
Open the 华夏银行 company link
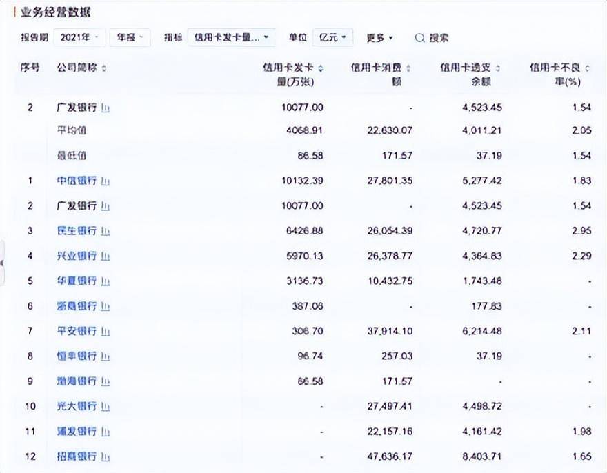(77, 281)
